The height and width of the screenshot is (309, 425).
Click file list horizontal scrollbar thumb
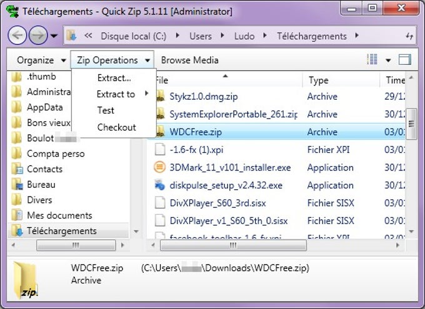point(233,245)
